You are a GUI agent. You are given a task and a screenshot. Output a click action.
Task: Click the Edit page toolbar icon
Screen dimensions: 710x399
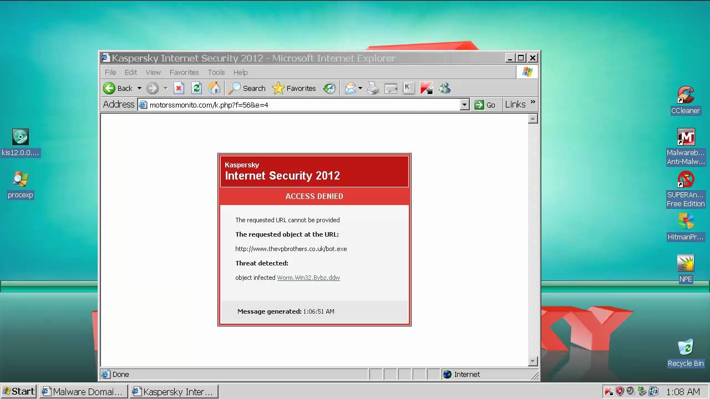tap(391, 88)
